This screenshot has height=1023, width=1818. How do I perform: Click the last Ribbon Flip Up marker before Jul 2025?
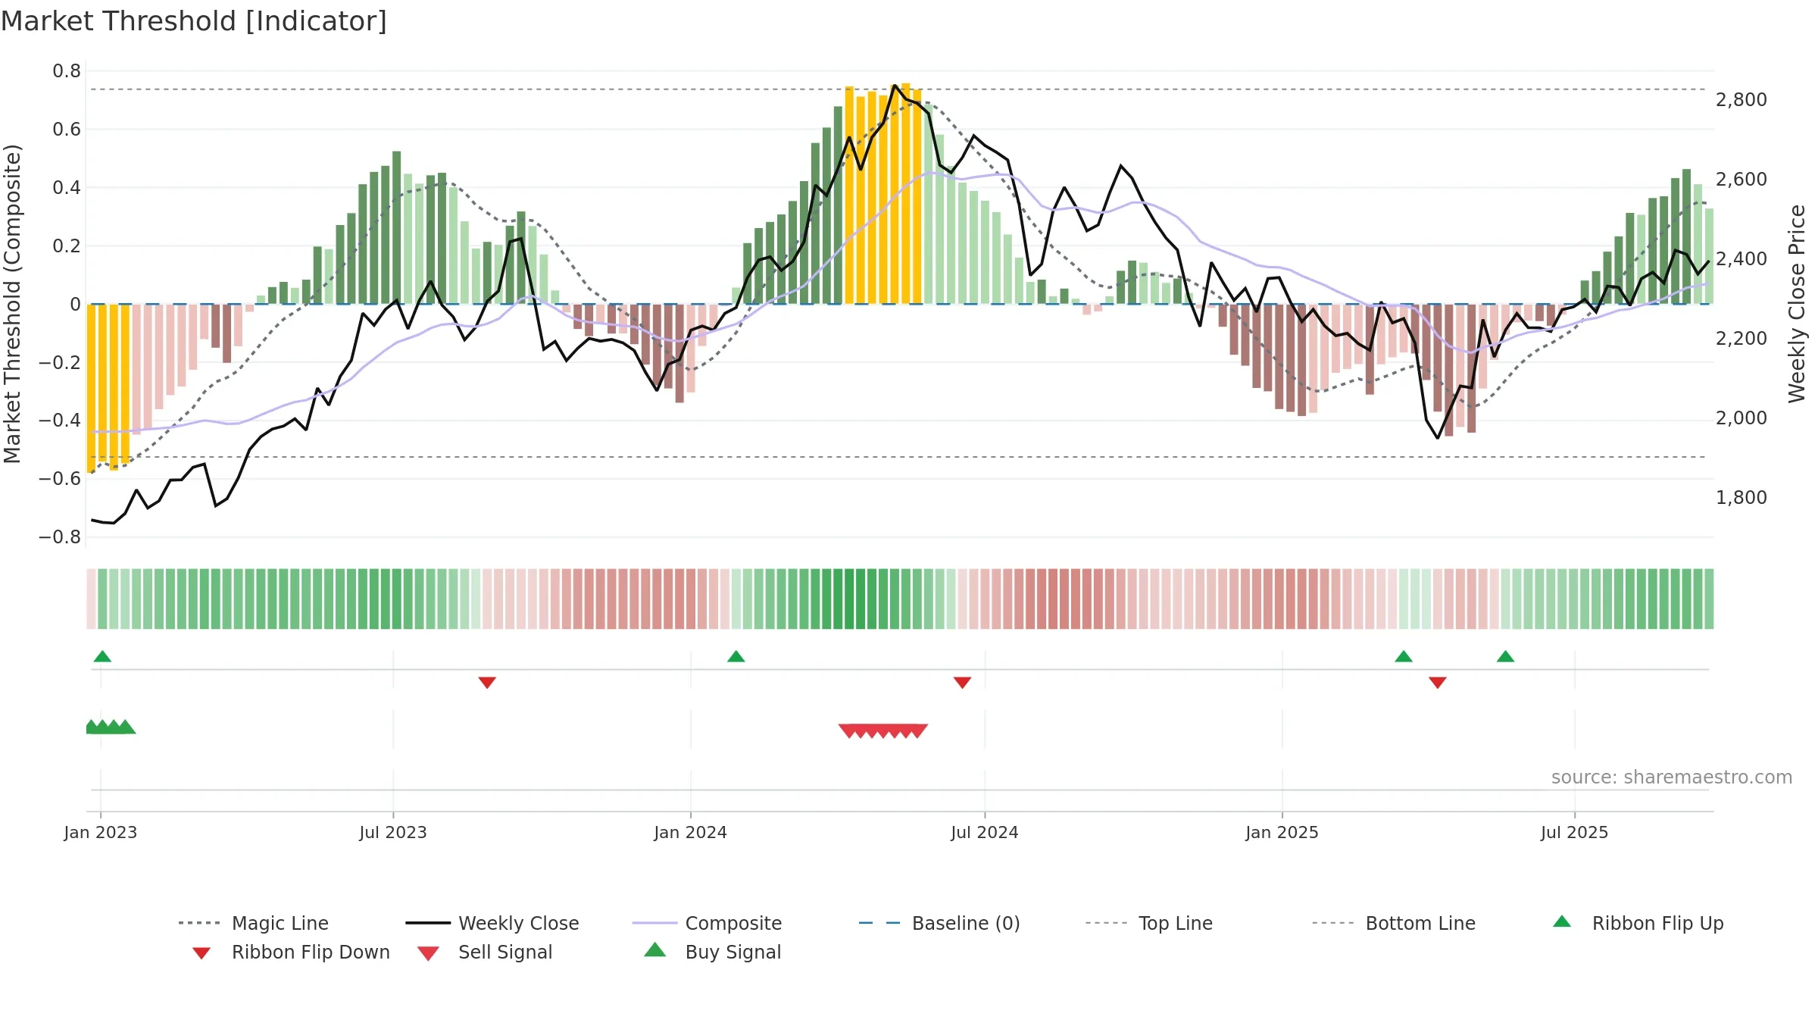point(1505,656)
